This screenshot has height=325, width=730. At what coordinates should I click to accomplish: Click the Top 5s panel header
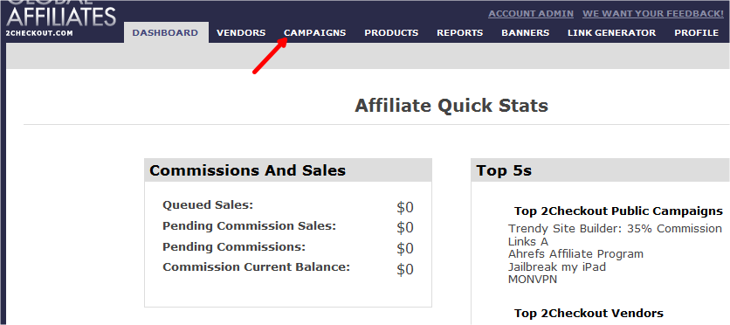pyautogui.click(x=601, y=170)
